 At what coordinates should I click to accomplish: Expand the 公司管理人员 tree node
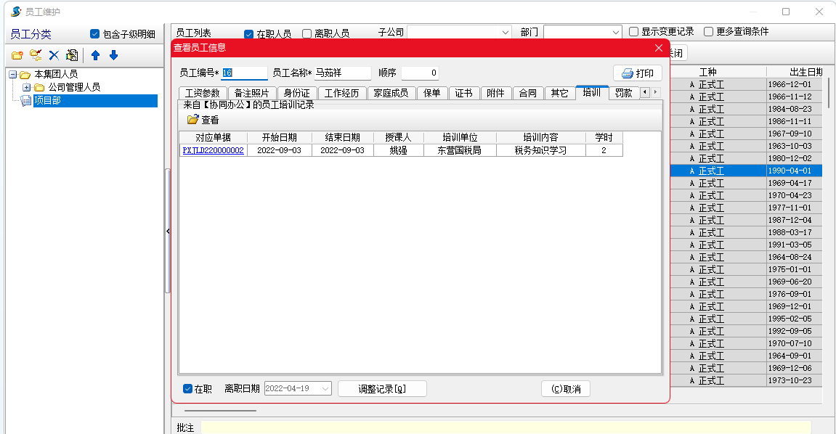point(27,87)
